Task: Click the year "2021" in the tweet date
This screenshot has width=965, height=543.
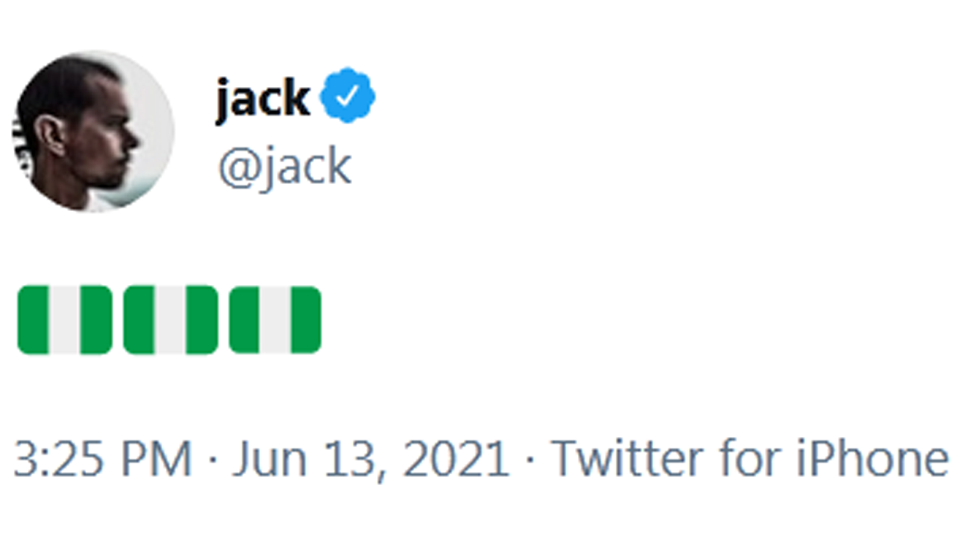Action: pos(456,460)
